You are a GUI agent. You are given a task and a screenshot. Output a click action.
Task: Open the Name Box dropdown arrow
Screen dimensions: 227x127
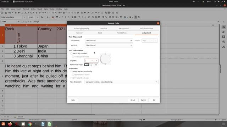click(19, 22)
